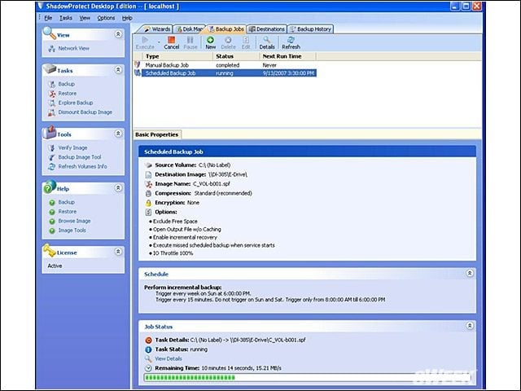The height and width of the screenshot is (391, 521).
Task: Click the Task Details target icon
Action: pos(148,340)
